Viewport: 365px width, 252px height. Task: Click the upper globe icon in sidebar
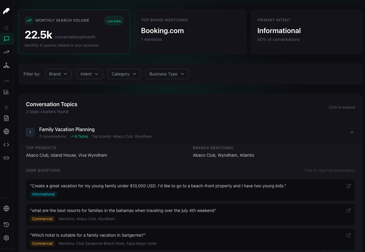tap(6, 131)
